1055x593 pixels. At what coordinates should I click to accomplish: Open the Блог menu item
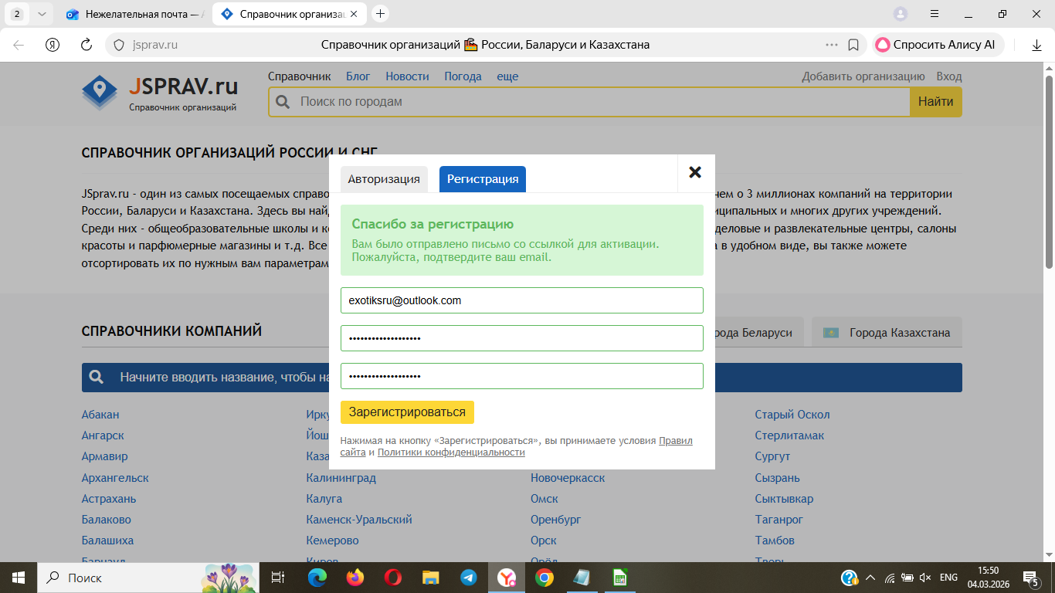[x=358, y=76]
